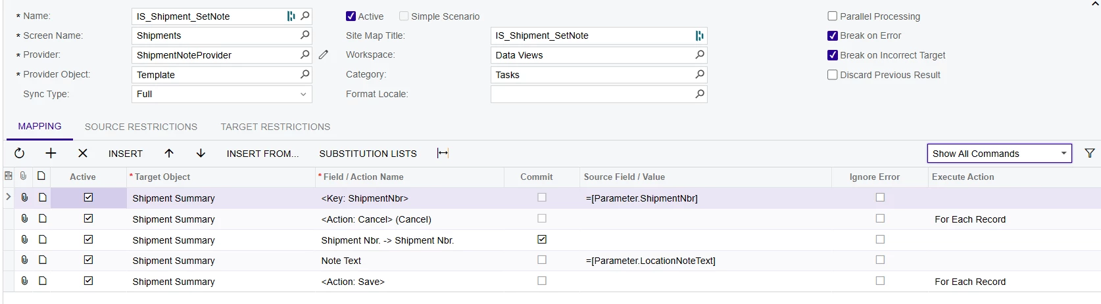Uncheck the Break on Error checkbox
This screenshot has height=304, width=1101.
pyautogui.click(x=833, y=36)
